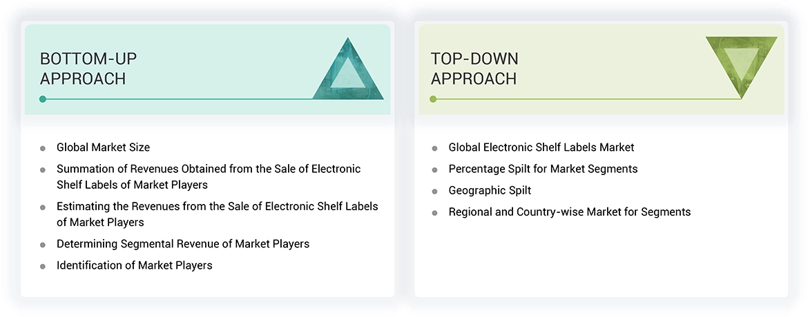Click Identification of Market Players text

134,265
